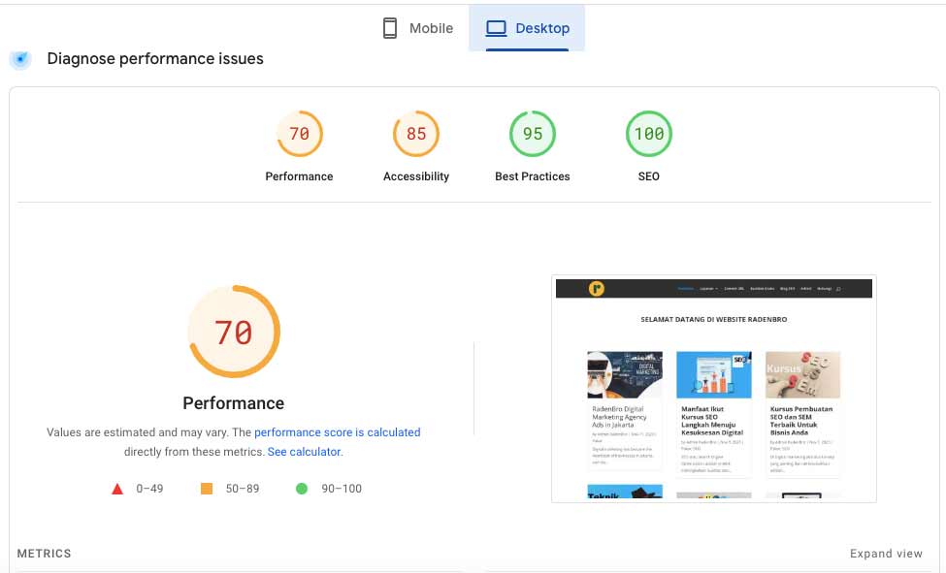Switch to the Mobile tab
The width and height of the screenshot is (946, 573).
[418, 28]
